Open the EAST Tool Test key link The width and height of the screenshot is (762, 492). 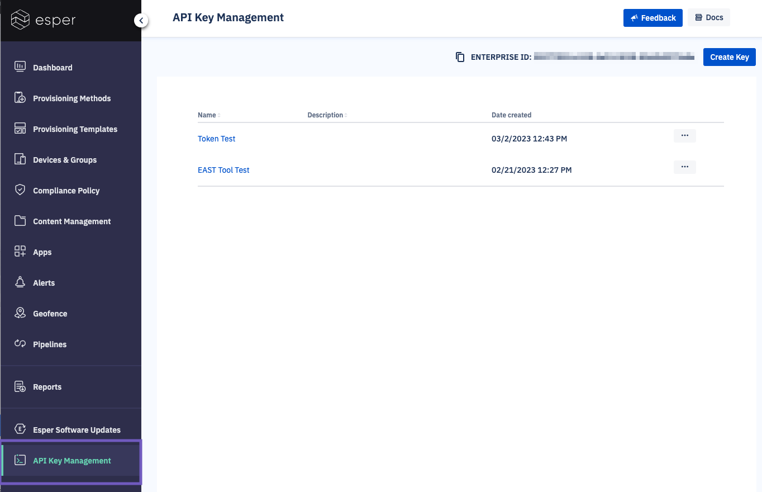click(x=223, y=170)
